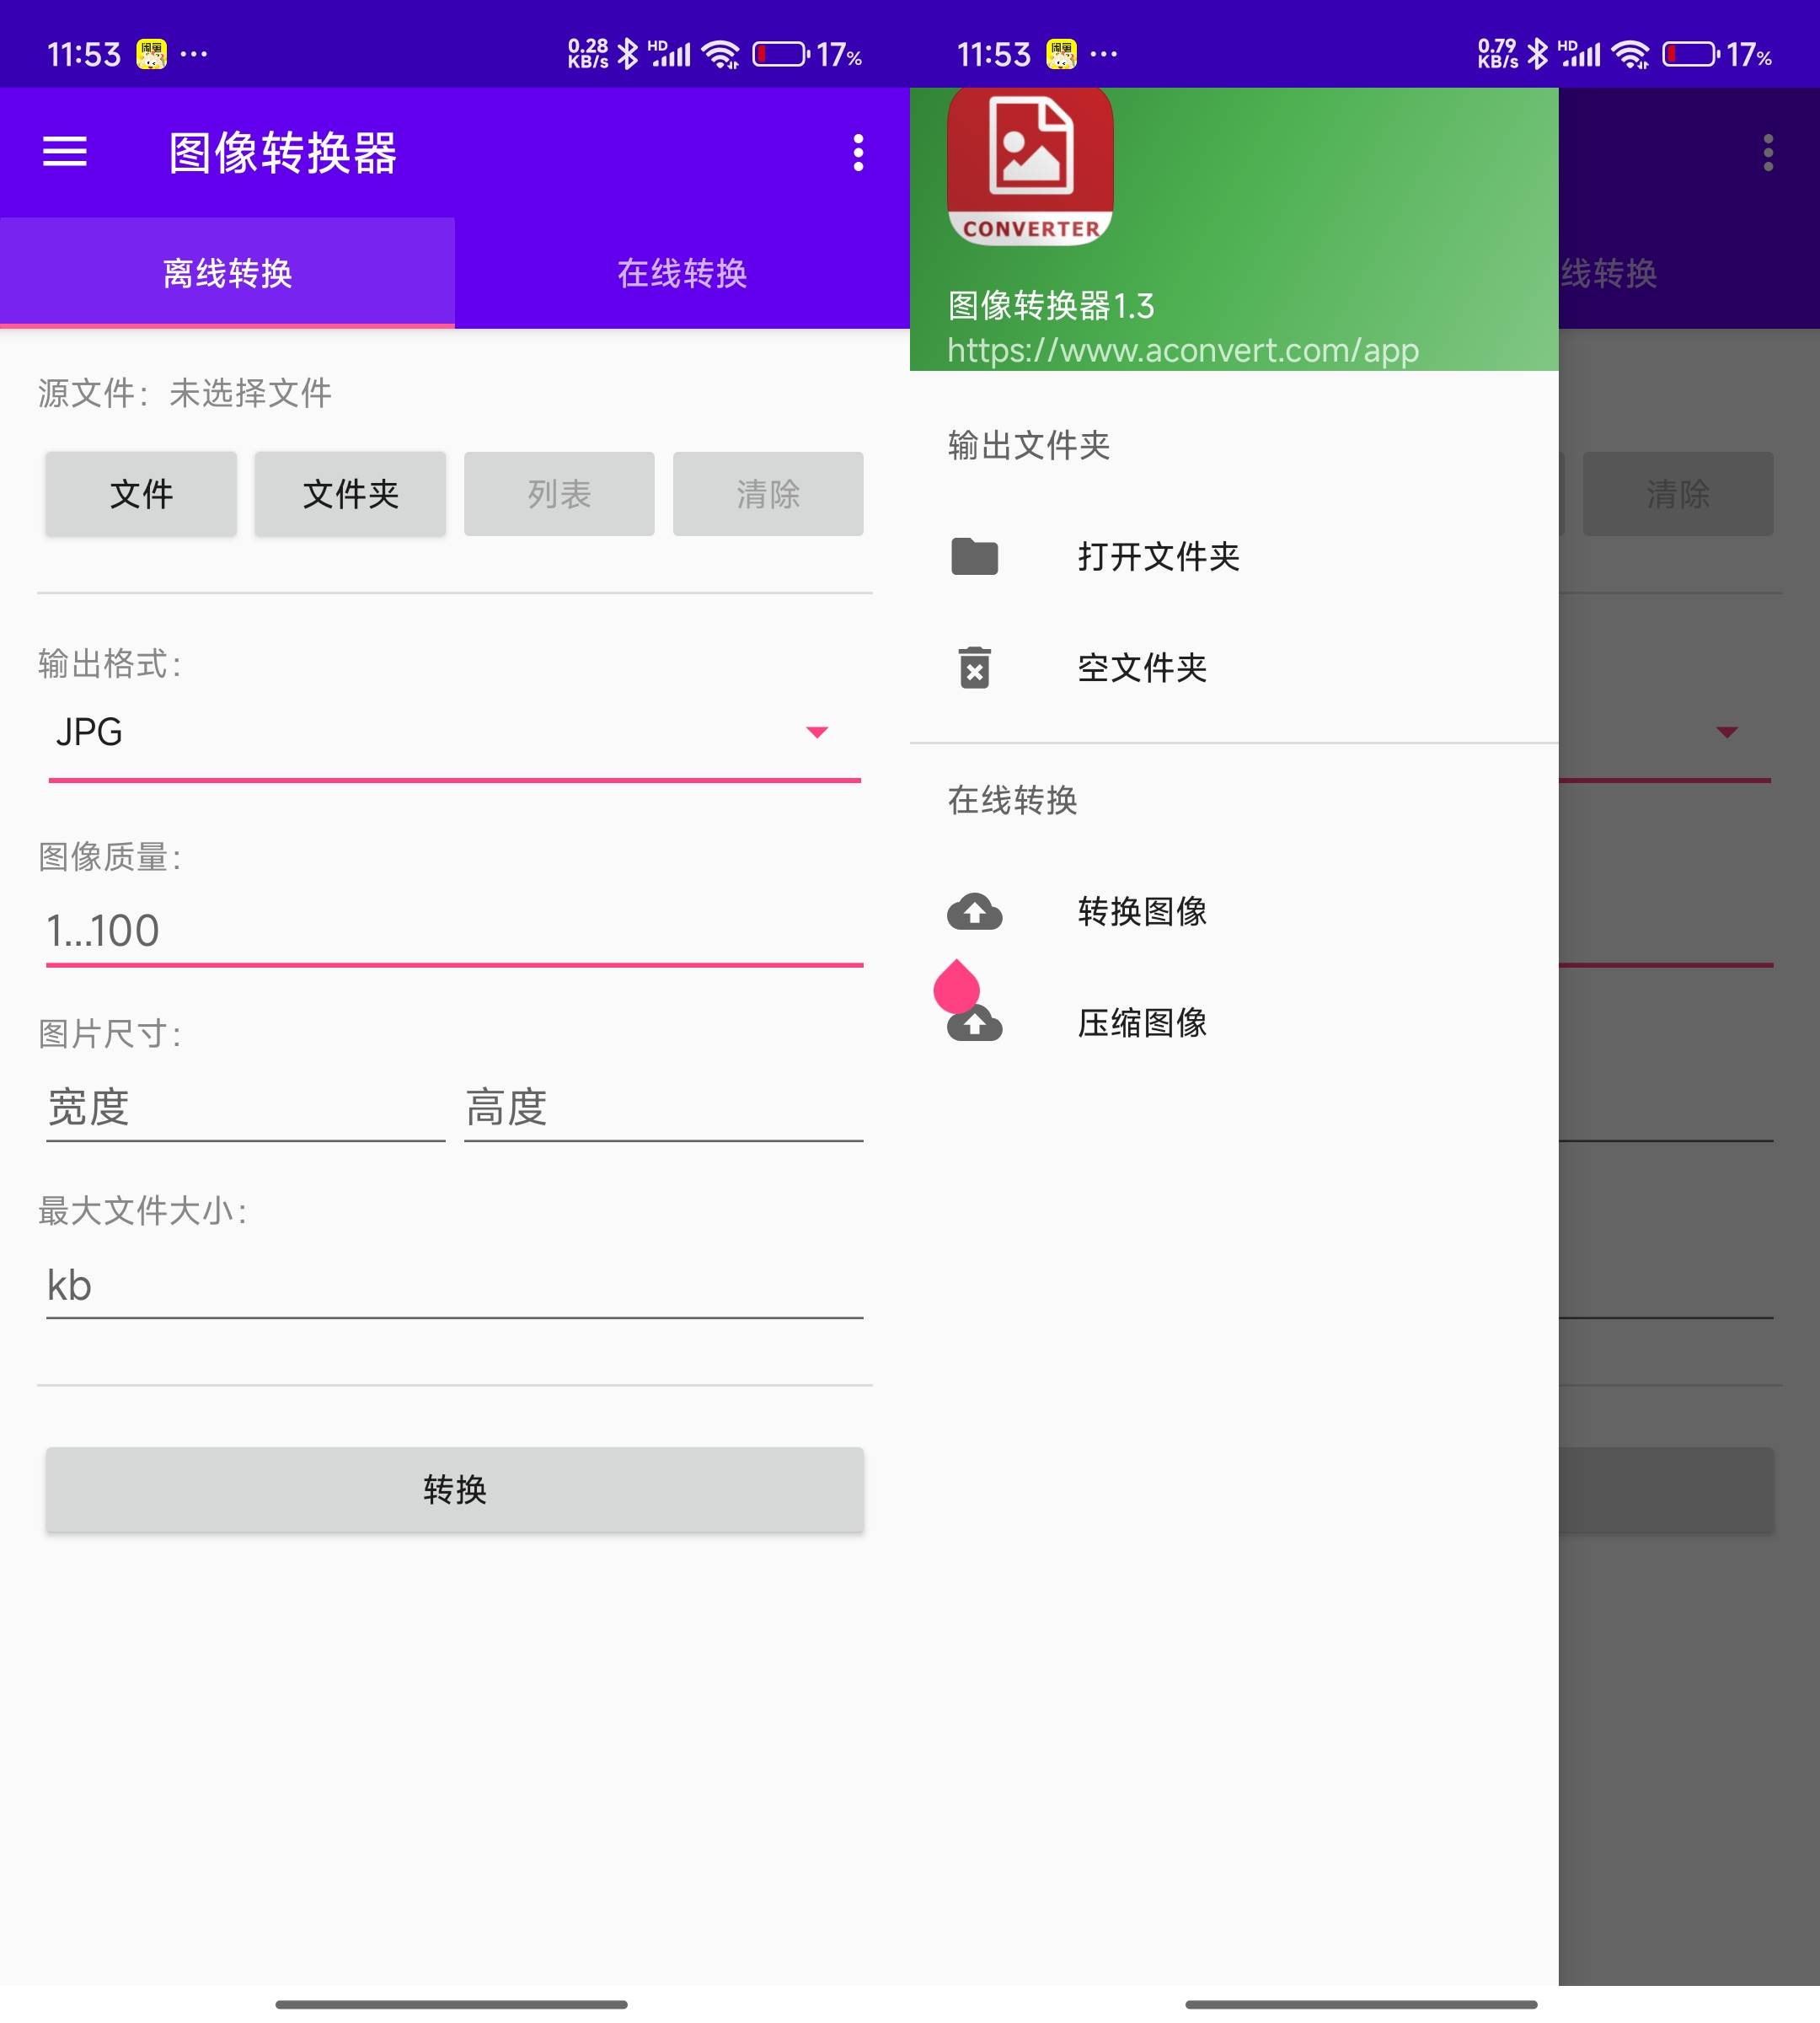Open the output format JPG dropdown
This screenshot has width=1820, height=2023.
[x=450, y=732]
